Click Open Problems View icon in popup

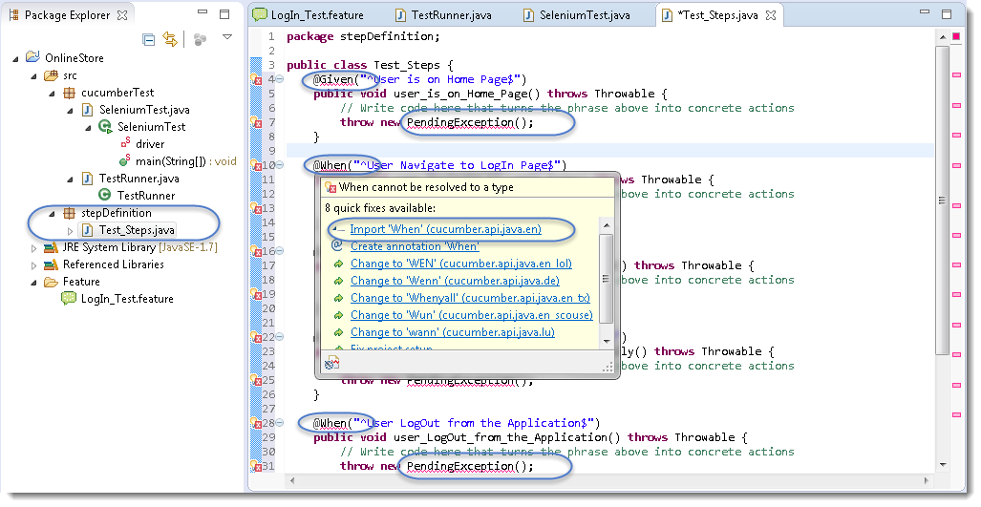[331, 363]
